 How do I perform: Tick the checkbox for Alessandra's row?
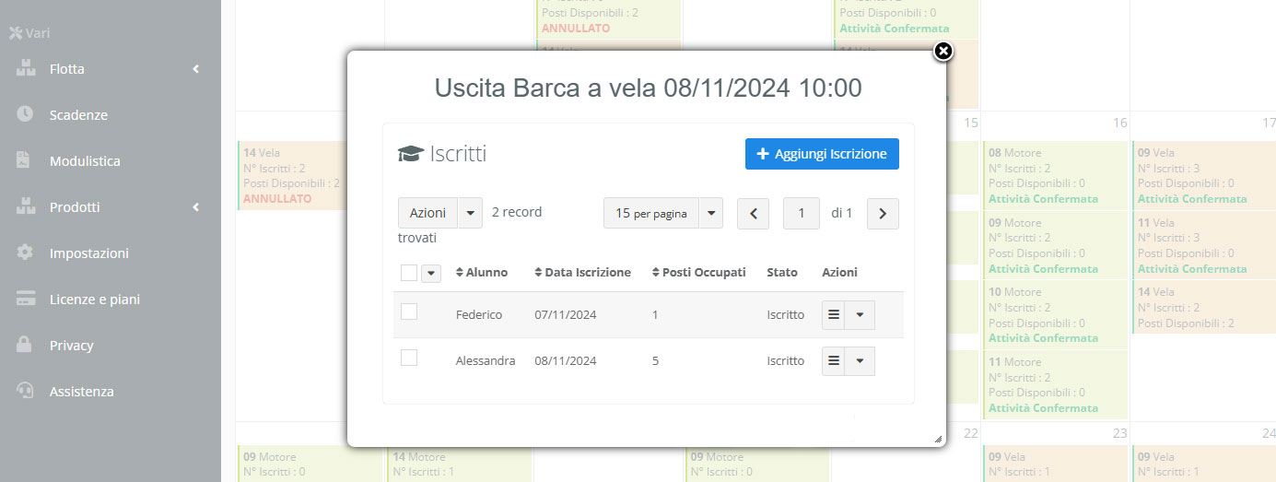[x=409, y=358]
